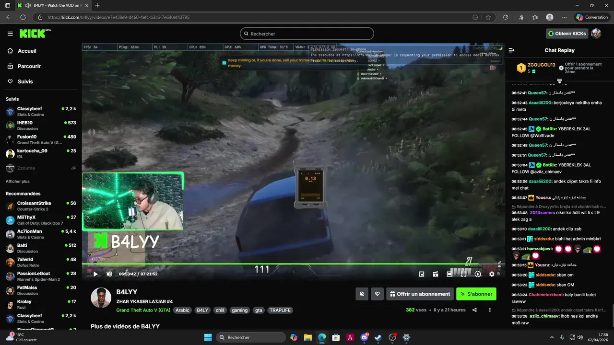Open the Rechercher search field on Kick
Screen dimensions: 614x345
click(307, 34)
